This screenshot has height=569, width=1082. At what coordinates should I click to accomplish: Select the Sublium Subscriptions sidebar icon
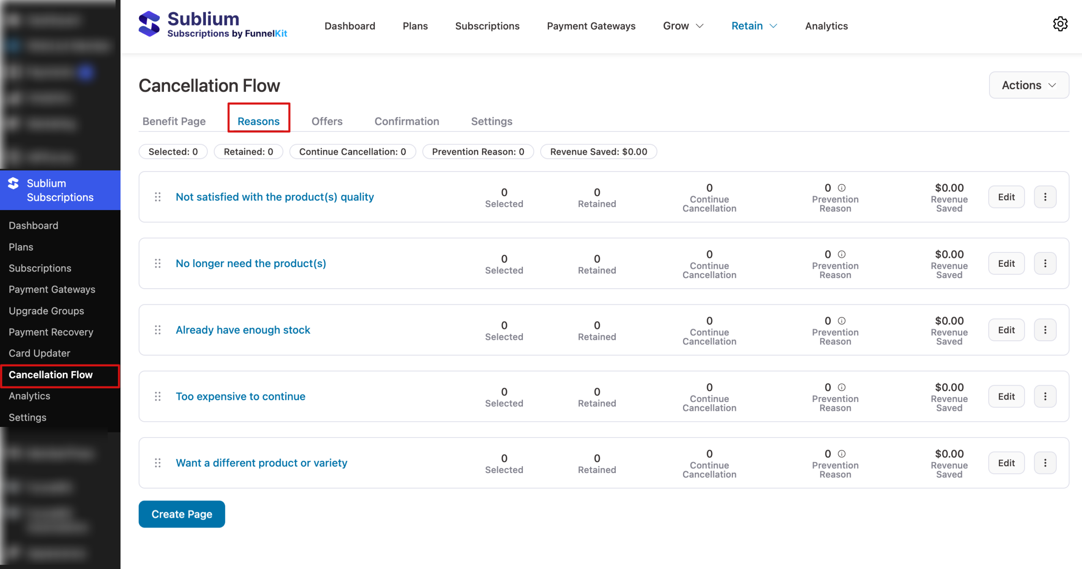coord(13,184)
